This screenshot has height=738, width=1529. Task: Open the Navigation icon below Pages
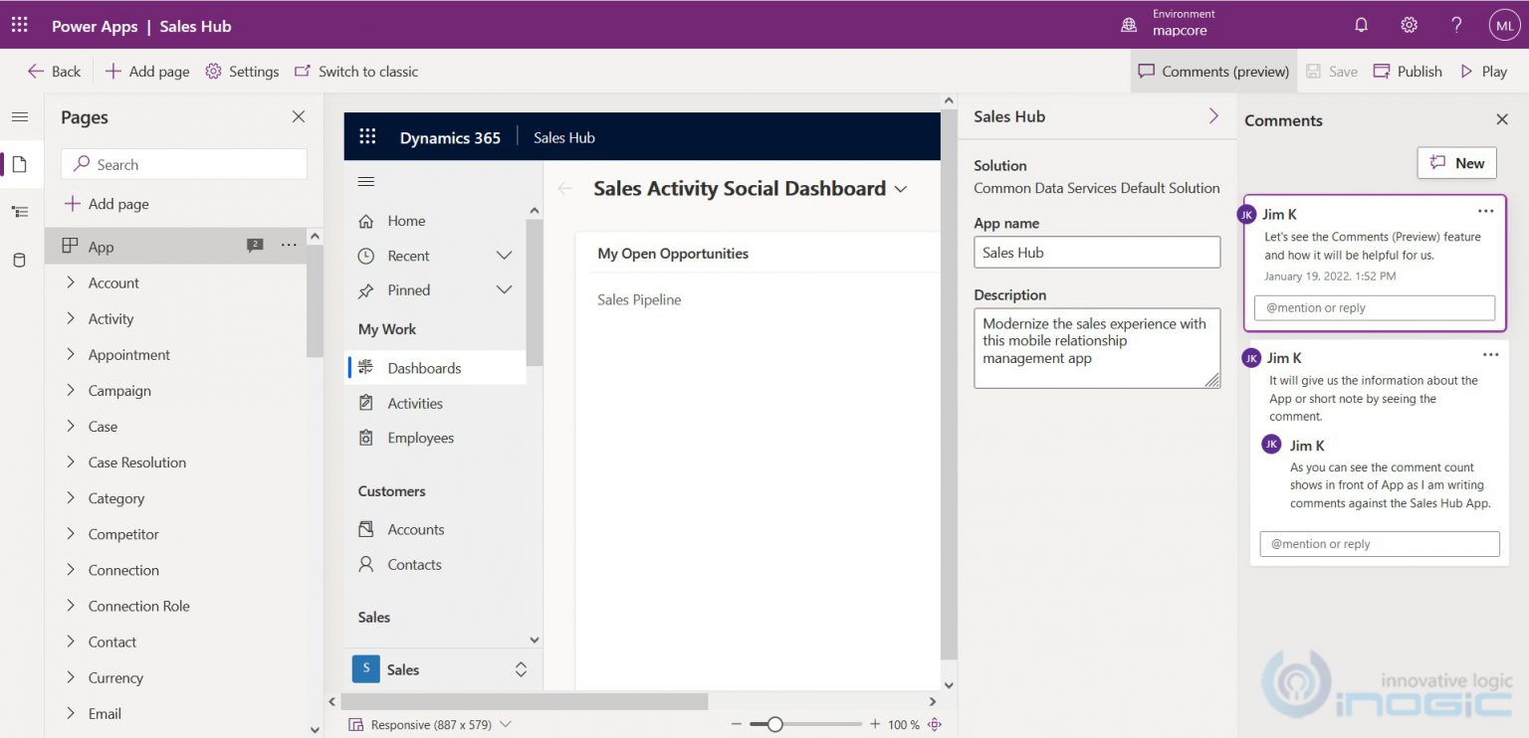[x=20, y=212]
